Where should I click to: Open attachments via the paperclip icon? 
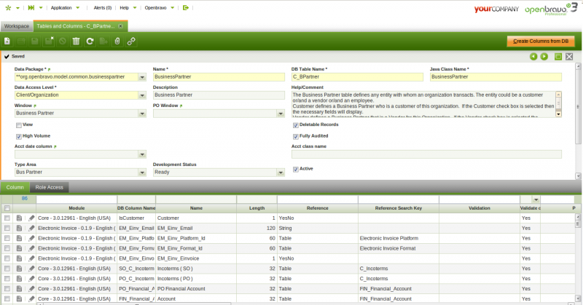pyautogui.click(x=117, y=41)
